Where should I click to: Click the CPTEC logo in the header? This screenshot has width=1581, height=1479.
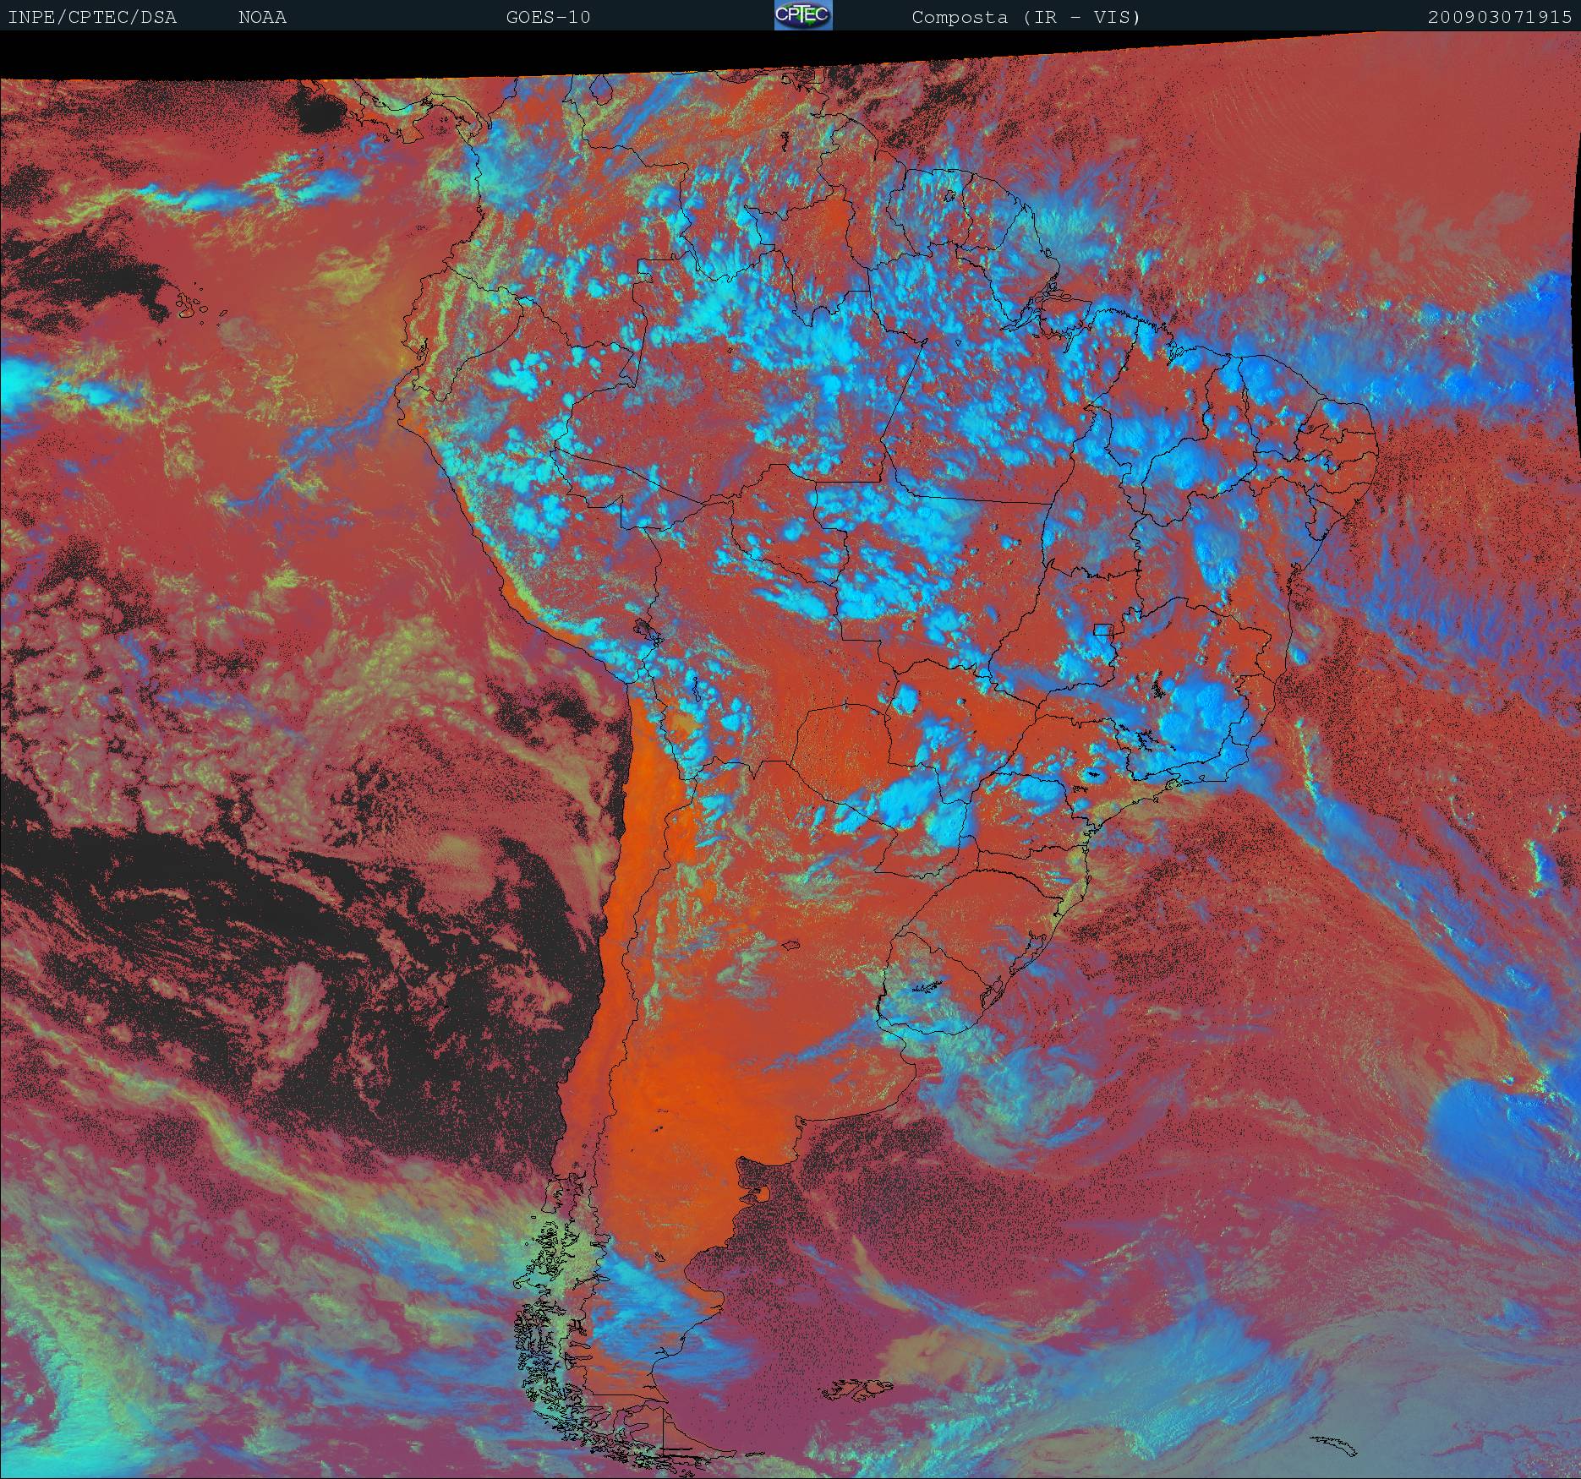click(x=803, y=15)
